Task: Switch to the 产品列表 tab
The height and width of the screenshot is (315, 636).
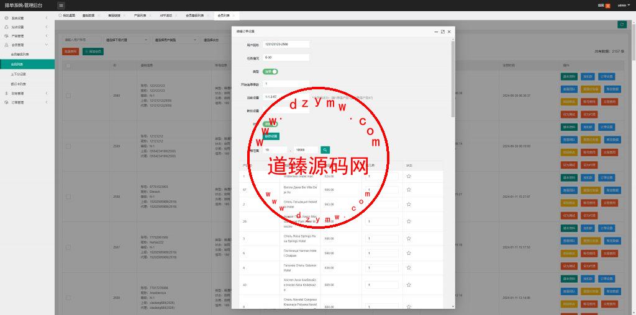Action: click(x=140, y=16)
